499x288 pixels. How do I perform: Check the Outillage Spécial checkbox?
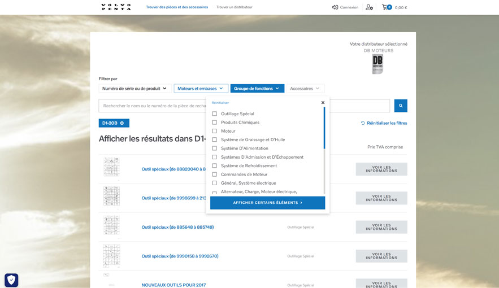[x=214, y=114]
